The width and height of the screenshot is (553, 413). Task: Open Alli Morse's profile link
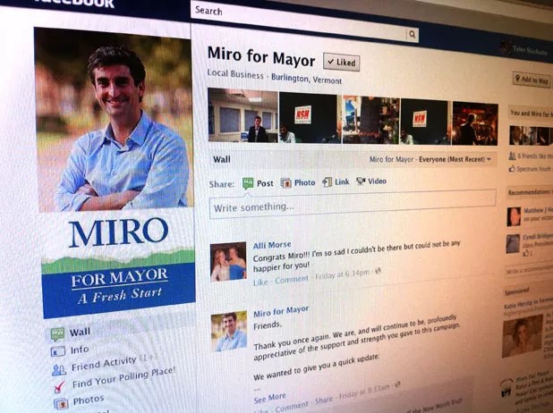pos(272,245)
